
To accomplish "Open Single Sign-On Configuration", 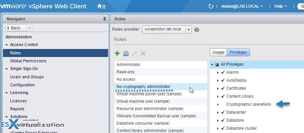I will click(22, 85).
